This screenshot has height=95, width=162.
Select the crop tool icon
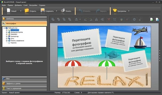click(x=114, y=19)
